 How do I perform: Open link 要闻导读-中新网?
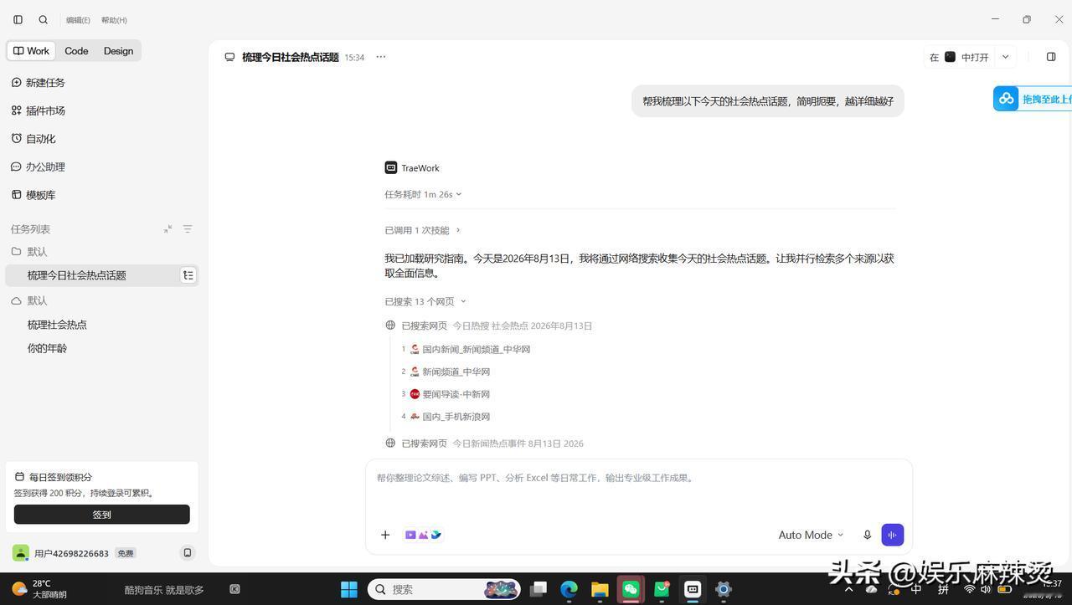pos(456,394)
